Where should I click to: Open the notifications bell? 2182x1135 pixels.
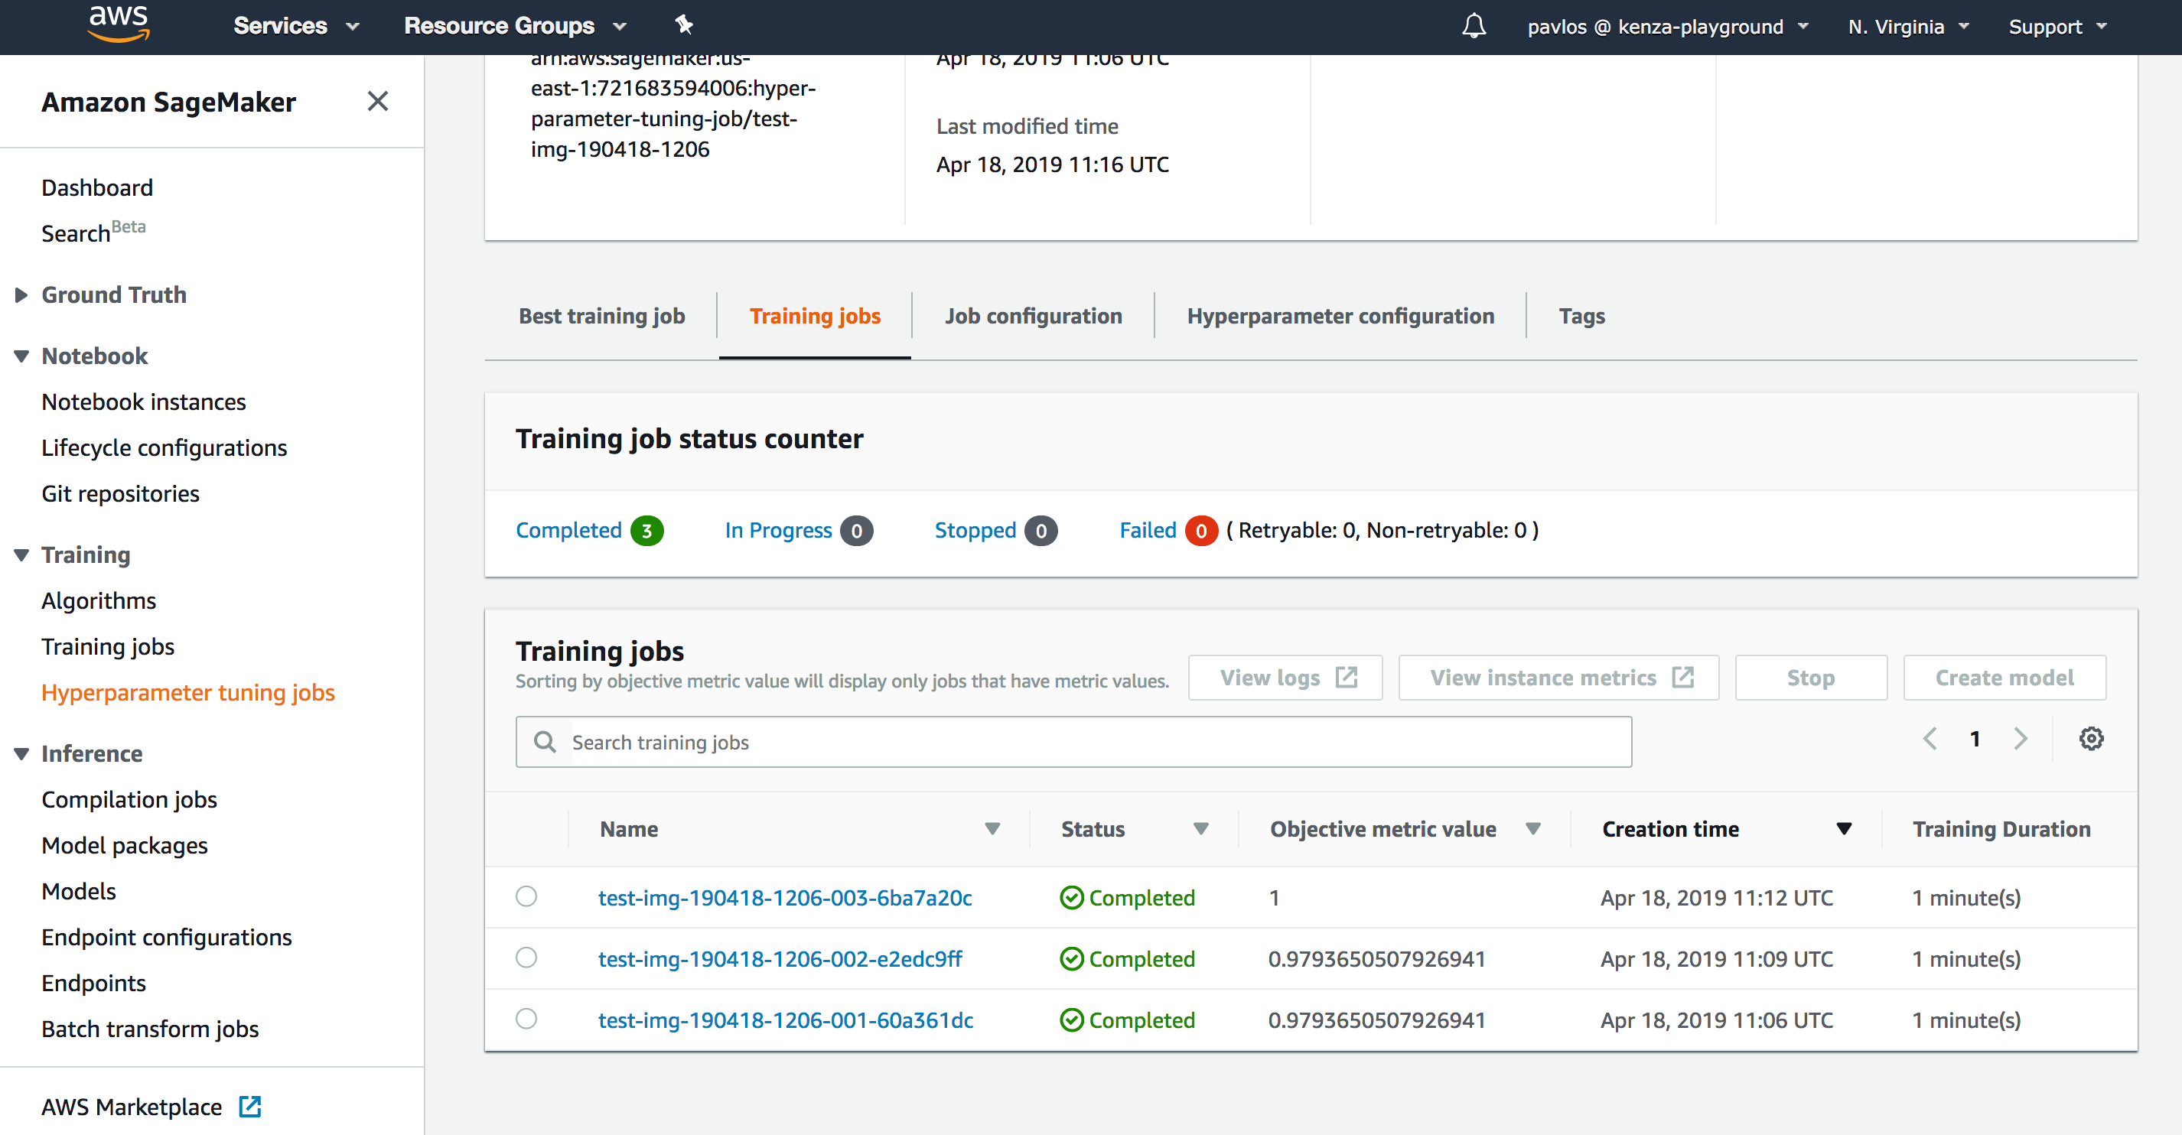(1474, 26)
